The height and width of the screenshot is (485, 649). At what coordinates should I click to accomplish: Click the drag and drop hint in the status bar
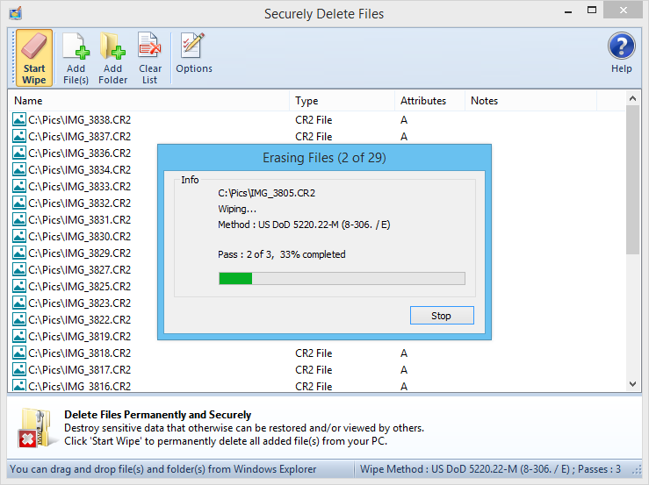[x=163, y=469]
